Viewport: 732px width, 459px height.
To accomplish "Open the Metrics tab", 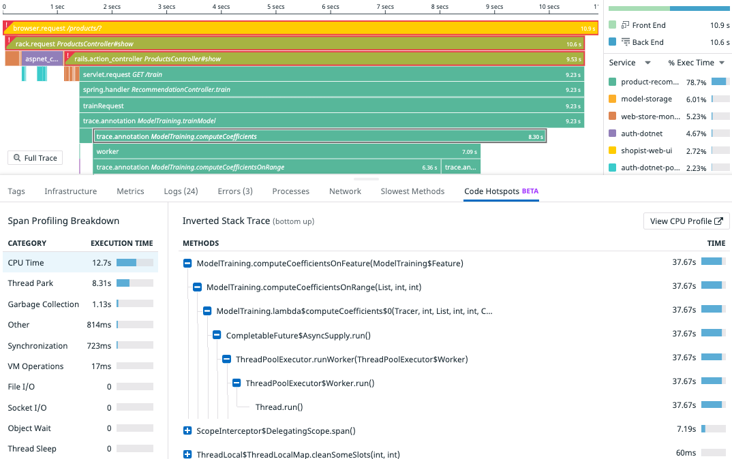I will [x=130, y=191].
